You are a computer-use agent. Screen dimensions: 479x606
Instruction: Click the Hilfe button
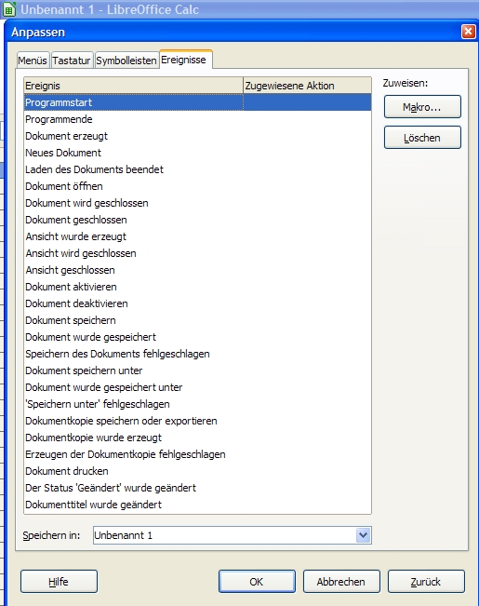(x=59, y=581)
